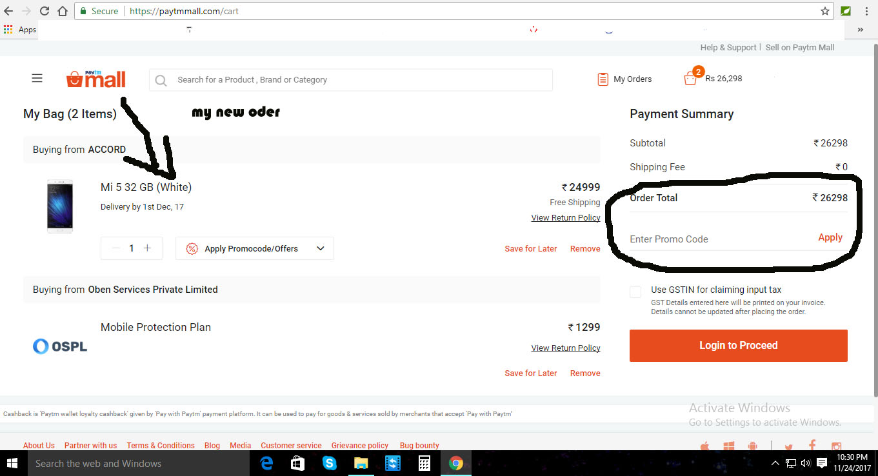Screen dimensions: 878x476
Task: Click the Chrome home button
Action: [x=63, y=11]
